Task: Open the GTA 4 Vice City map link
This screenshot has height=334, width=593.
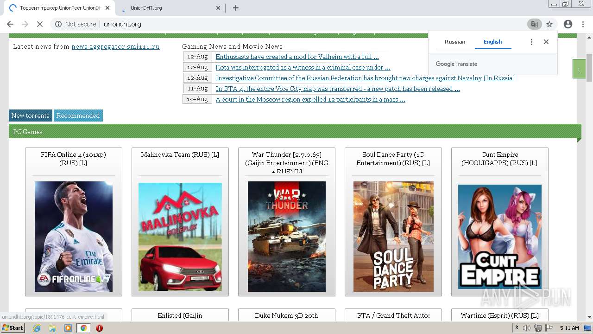Action: (337, 89)
